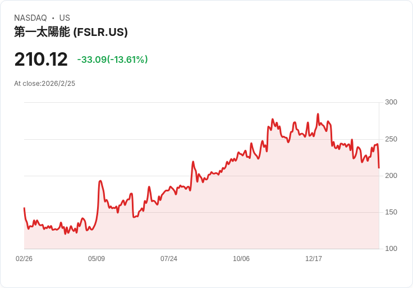The image size is (413, 288).
Task: Select the 12/17 date axis label
Action: [314, 259]
